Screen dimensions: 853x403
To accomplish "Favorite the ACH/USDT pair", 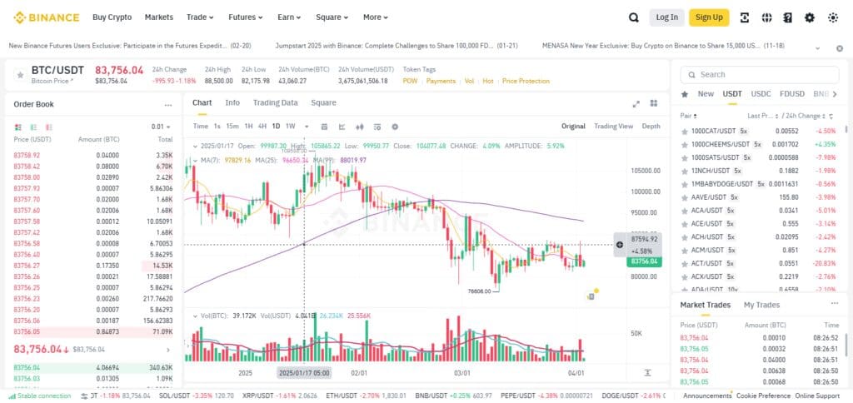I will (x=685, y=237).
